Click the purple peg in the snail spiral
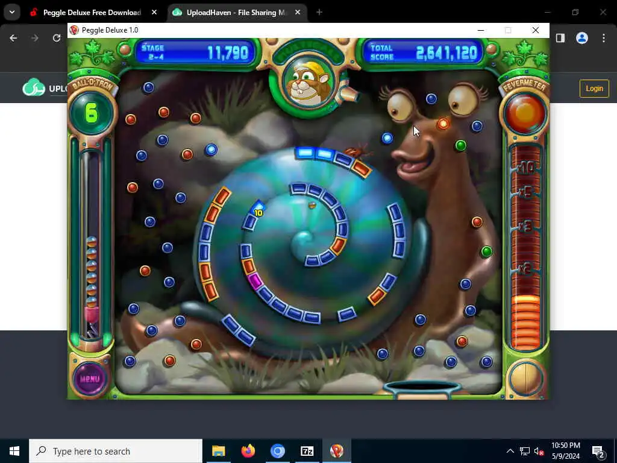 pos(255,282)
